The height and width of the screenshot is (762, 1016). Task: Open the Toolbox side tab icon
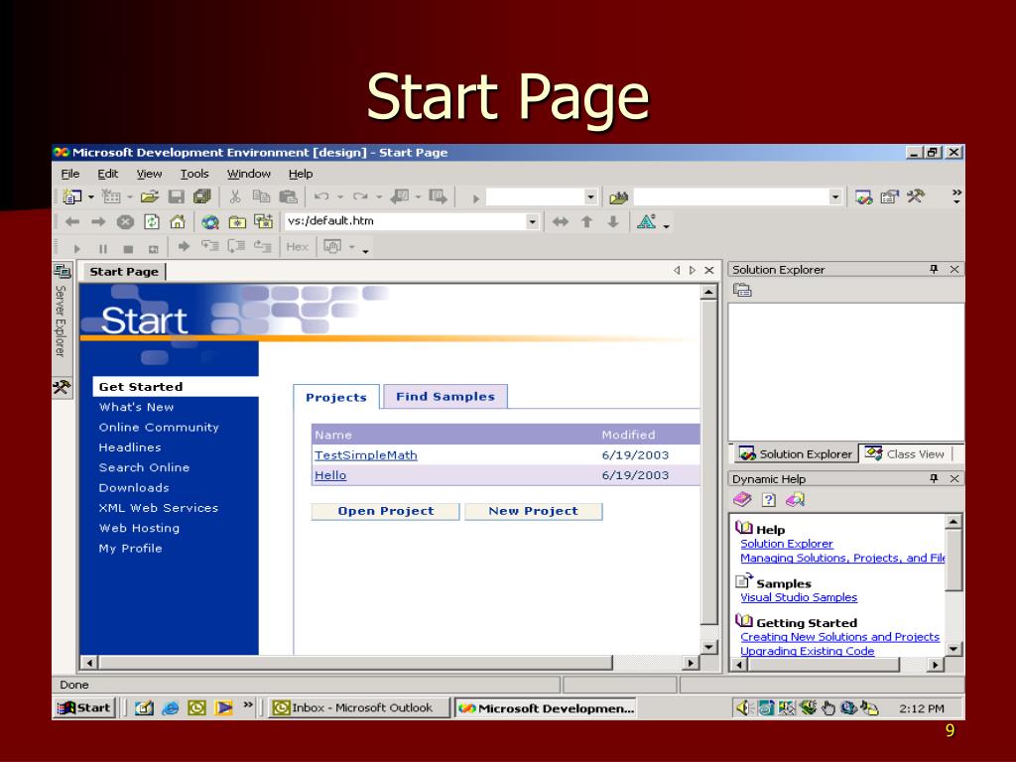[62, 388]
